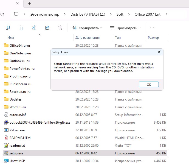Expand chevron after Soft breadcrumb
Image resolution: width=189 pixels, height=164 pixels.
click(x=129, y=14)
